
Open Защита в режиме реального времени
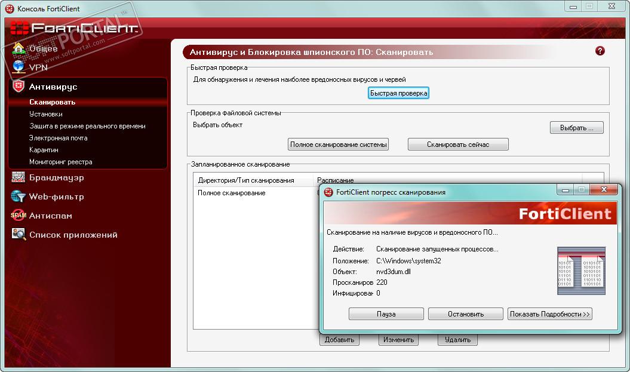(87, 126)
